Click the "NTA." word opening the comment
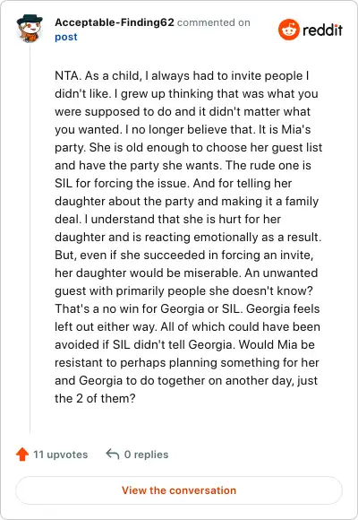Image resolution: width=358 pixels, height=520 pixels. (x=68, y=76)
